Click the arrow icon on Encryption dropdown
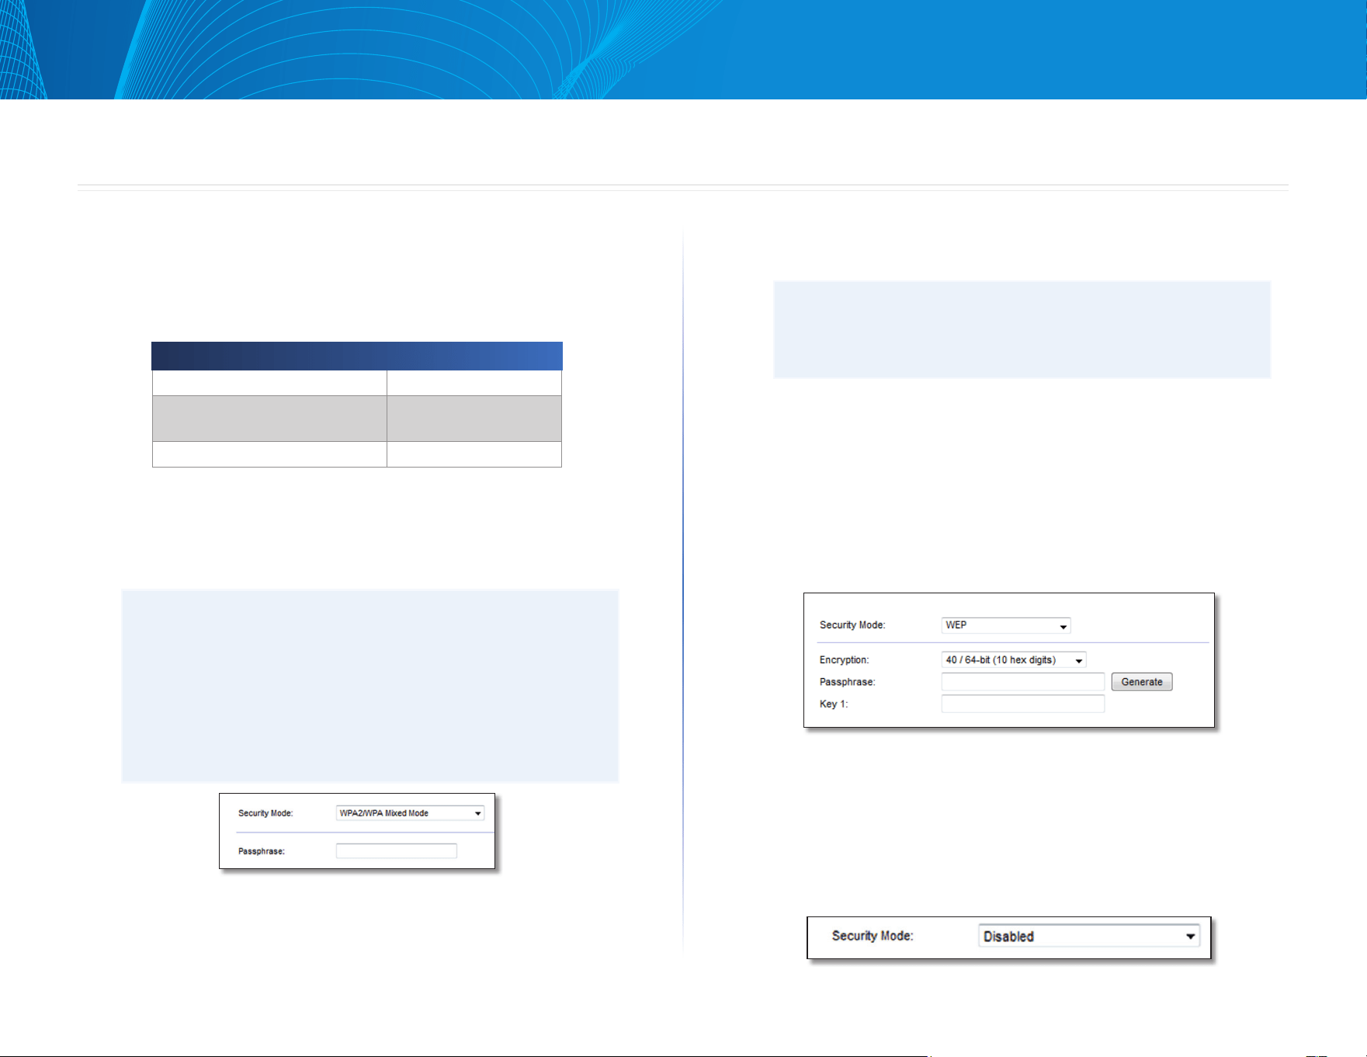The height and width of the screenshot is (1057, 1367). point(1078,661)
